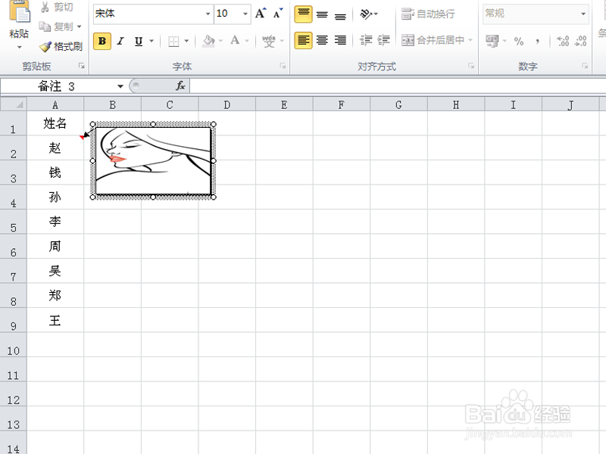Click the phonetic guide (wén) icon
Screen dimensions: 606x454
(268, 41)
